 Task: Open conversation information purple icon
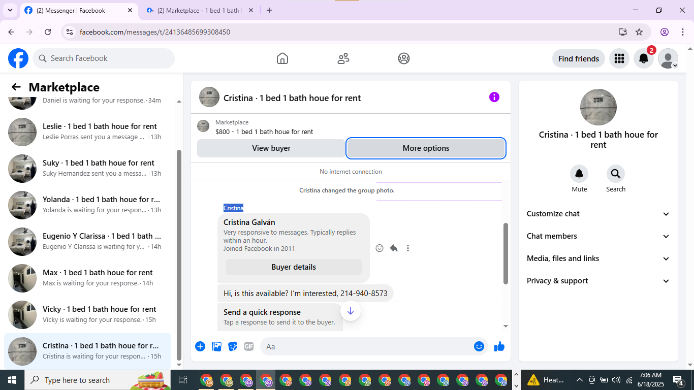click(494, 97)
